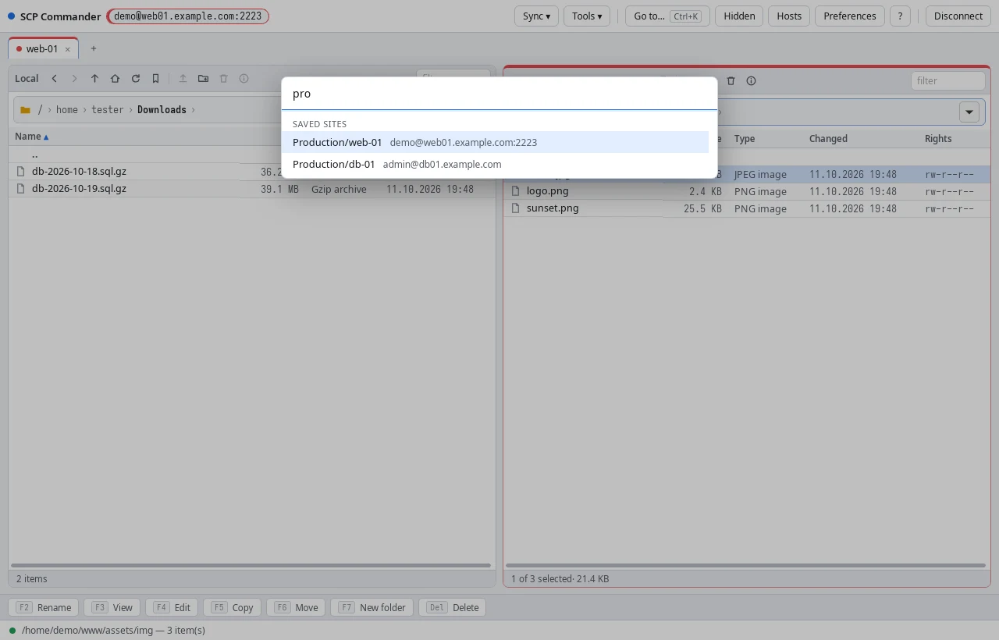
Task: Click the folder icon in the Local path bar
Action: (x=26, y=110)
